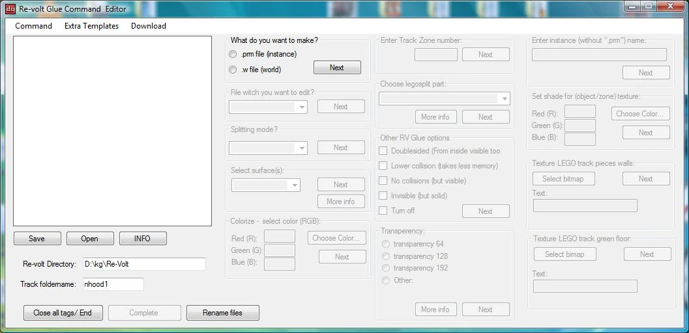Viewport: 689px width, 333px height.
Task: Open the Splitting mode dropdown
Action: click(x=268, y=148)
